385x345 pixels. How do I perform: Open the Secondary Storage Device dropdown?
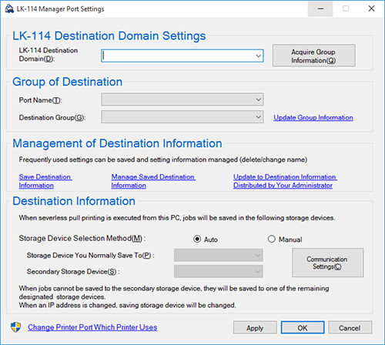pyautogui.click(x=219, y=271)
